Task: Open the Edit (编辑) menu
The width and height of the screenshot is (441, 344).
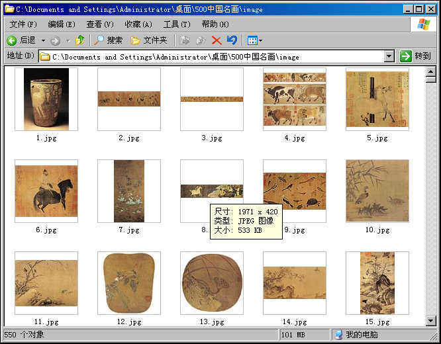Action: [x=62, y=24]
